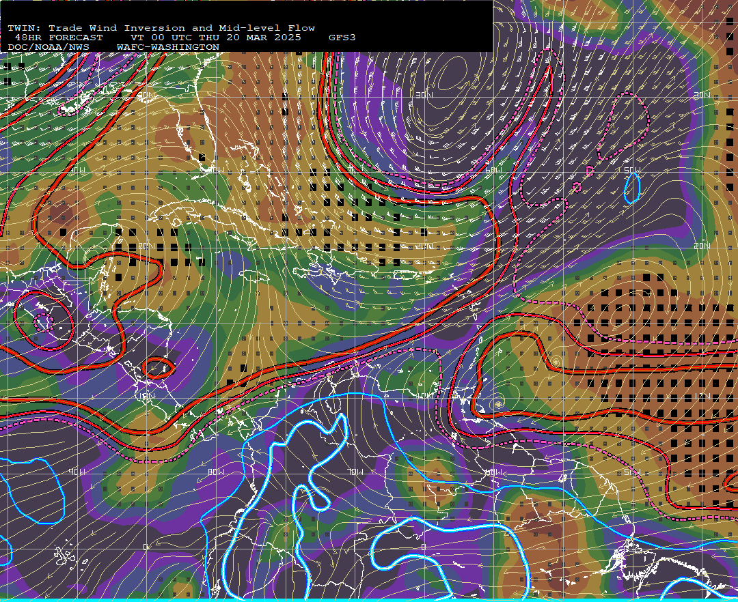Click the small cyan oval contour beside 50W
This screenshot has width=738, height=602.
(x=632, y=188)
